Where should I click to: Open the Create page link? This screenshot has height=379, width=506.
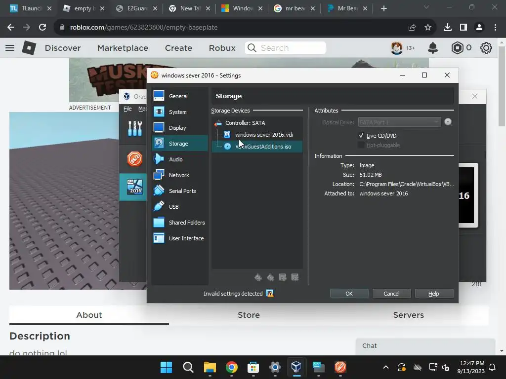pyautogui.click(x=178, y=48)
